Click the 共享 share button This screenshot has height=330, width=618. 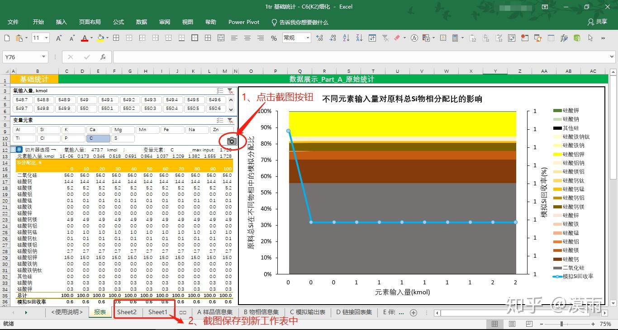597,22
